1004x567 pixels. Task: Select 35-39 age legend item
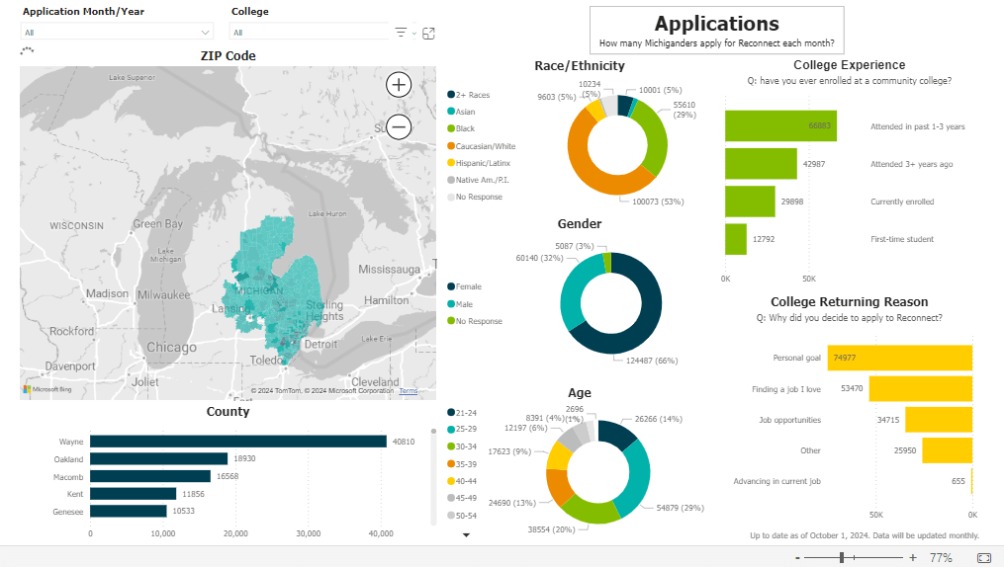(x=462, y=464)
